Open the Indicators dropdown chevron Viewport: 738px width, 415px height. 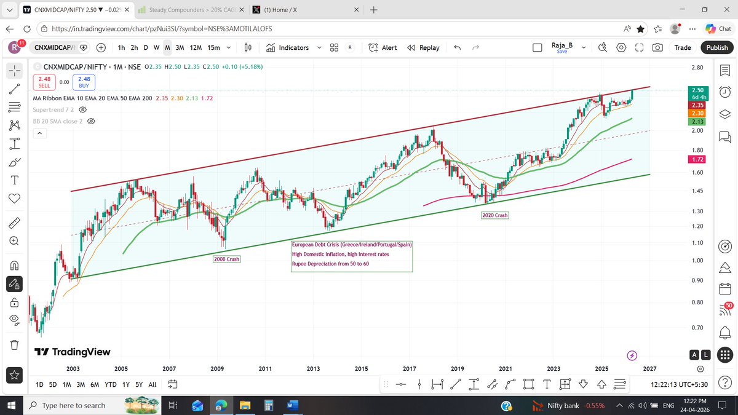point(319,47)
